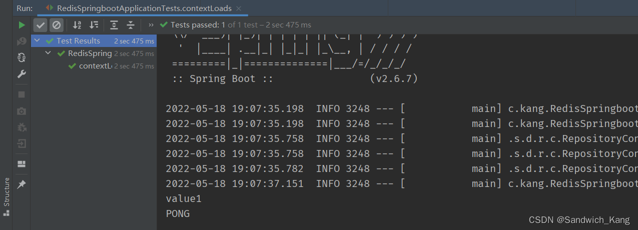Image resolution: width=638 pixels, height=230 pixels.
Task: Select the contextLoads test method
Action: coord(94,66)
